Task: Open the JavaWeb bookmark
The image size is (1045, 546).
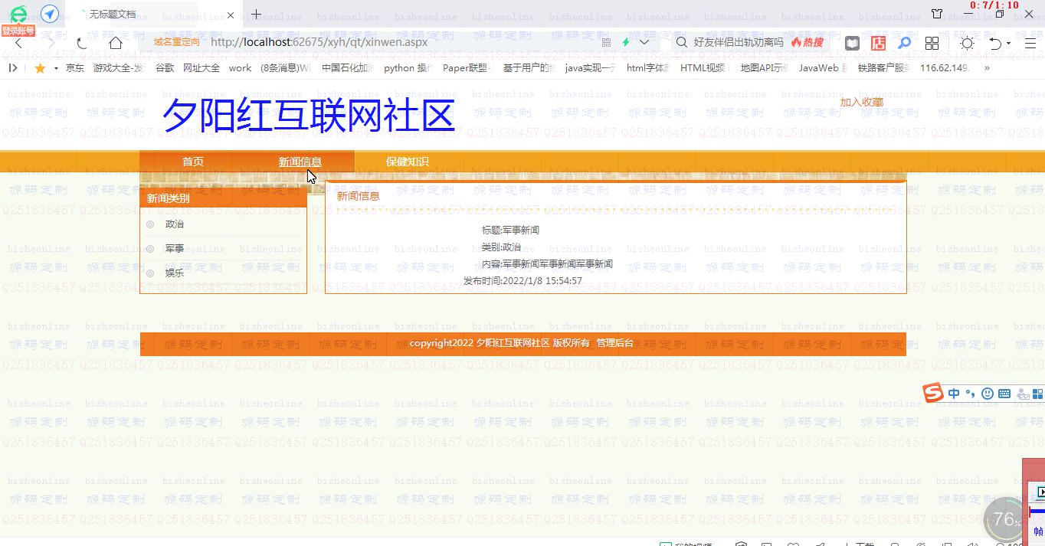Action: click(x=822, y=68)
